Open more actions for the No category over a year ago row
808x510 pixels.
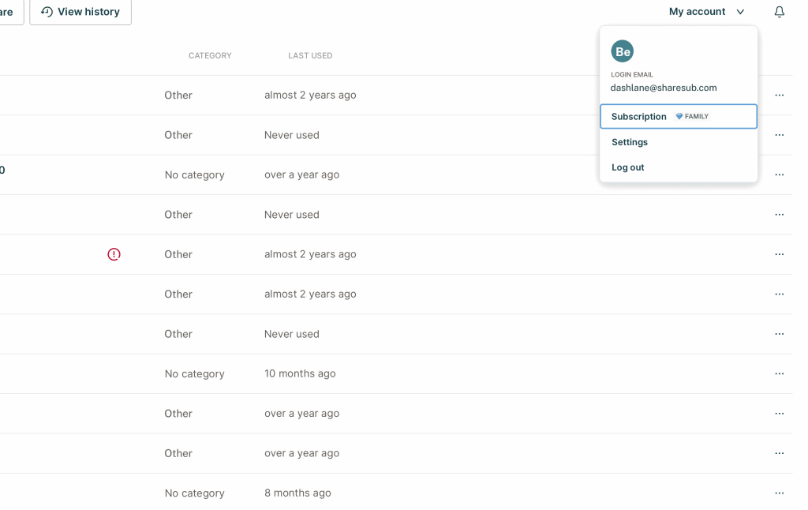click(x=779, y=174)
